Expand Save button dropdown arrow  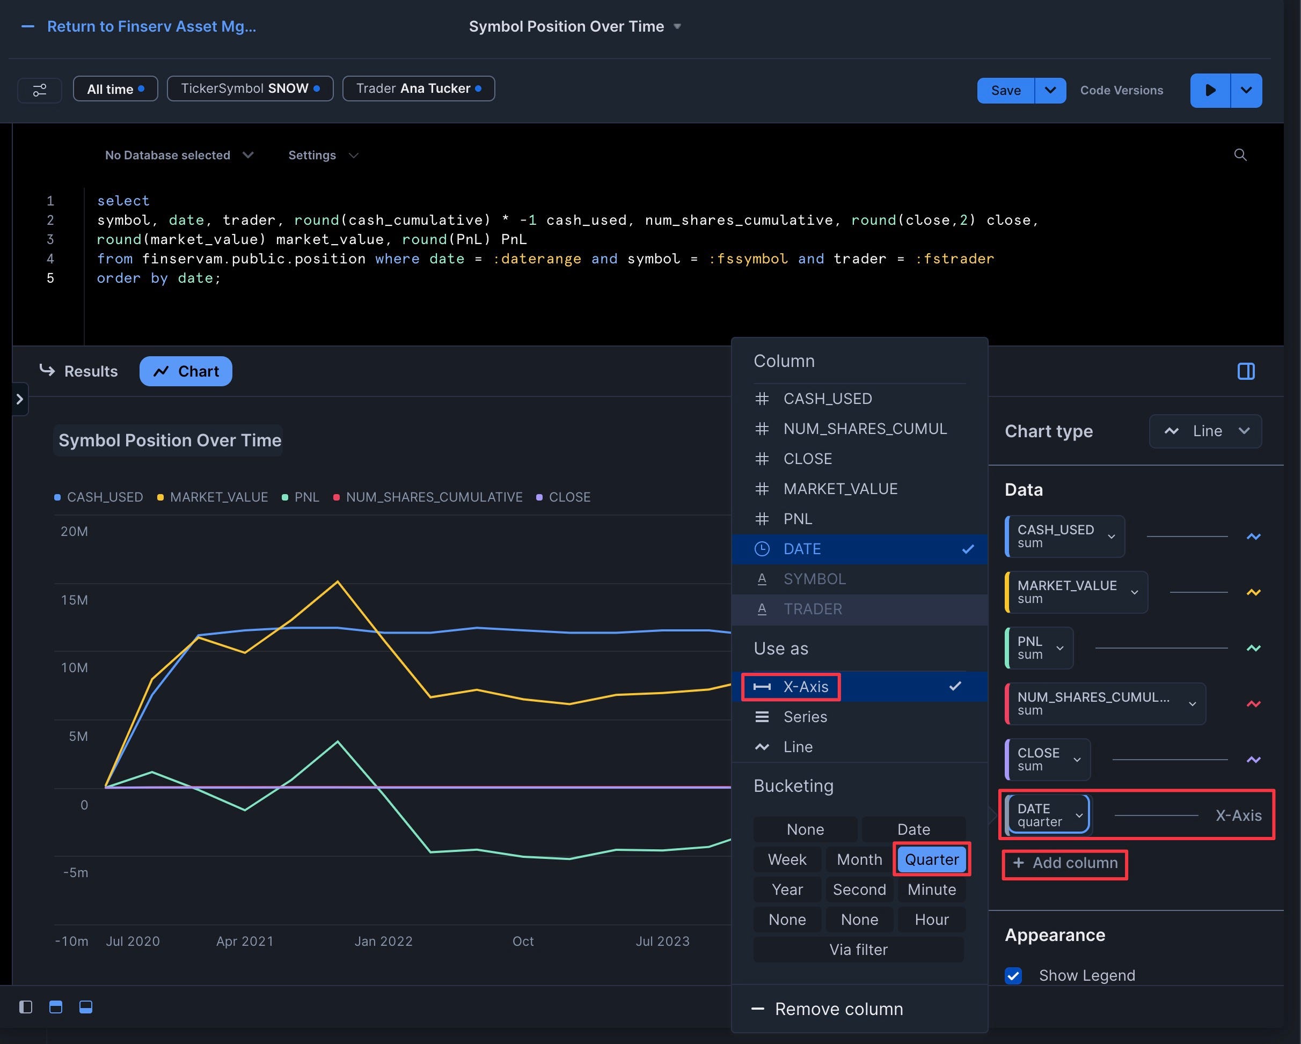[x=1050, y=91]
